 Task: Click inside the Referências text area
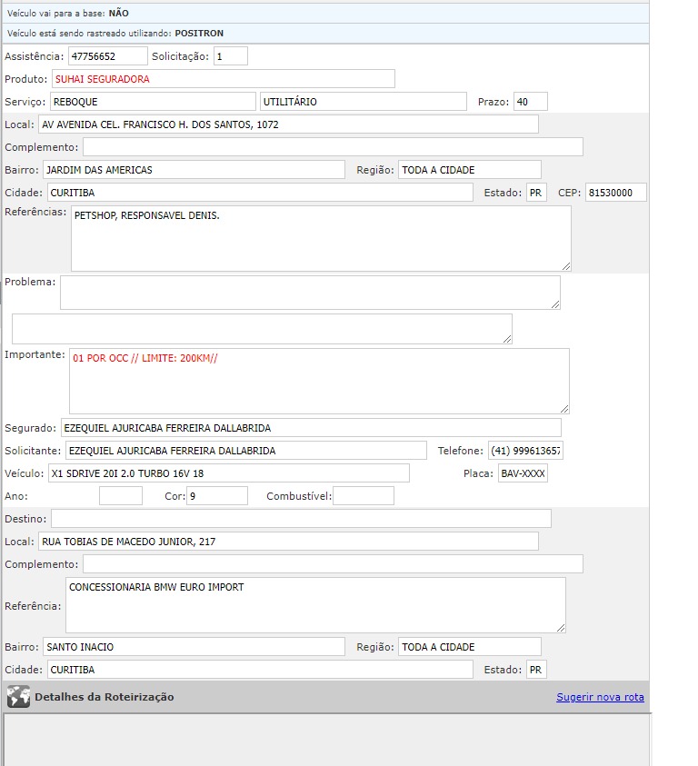coord(320,238)
